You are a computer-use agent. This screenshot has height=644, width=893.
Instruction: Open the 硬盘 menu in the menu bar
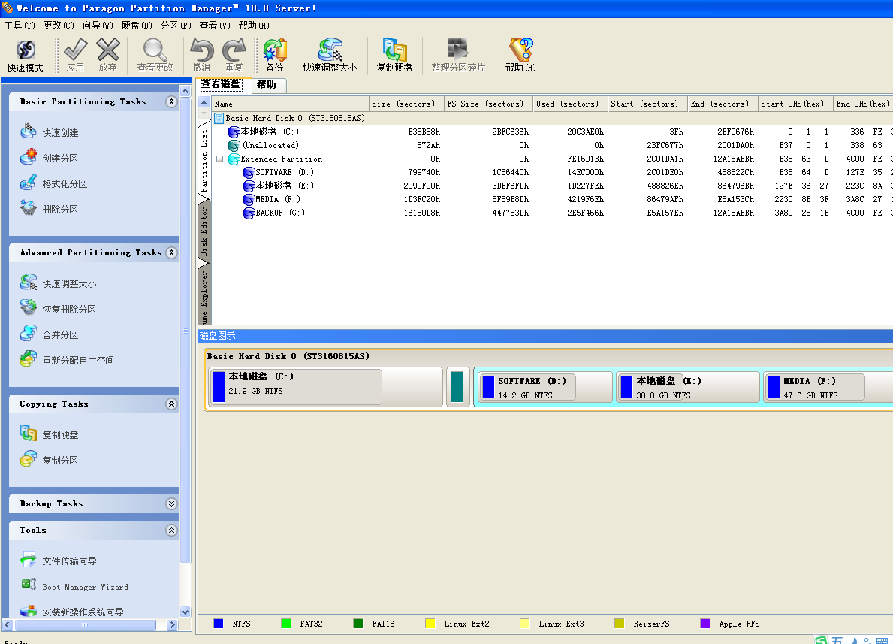point(137,26)
